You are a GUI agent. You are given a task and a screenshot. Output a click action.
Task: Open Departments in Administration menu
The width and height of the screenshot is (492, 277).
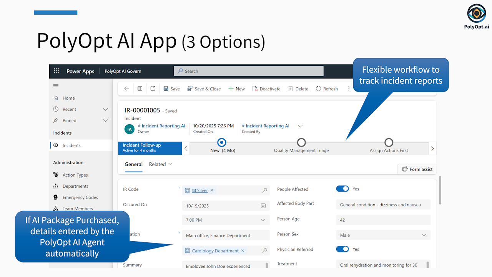tap(75, 186)
